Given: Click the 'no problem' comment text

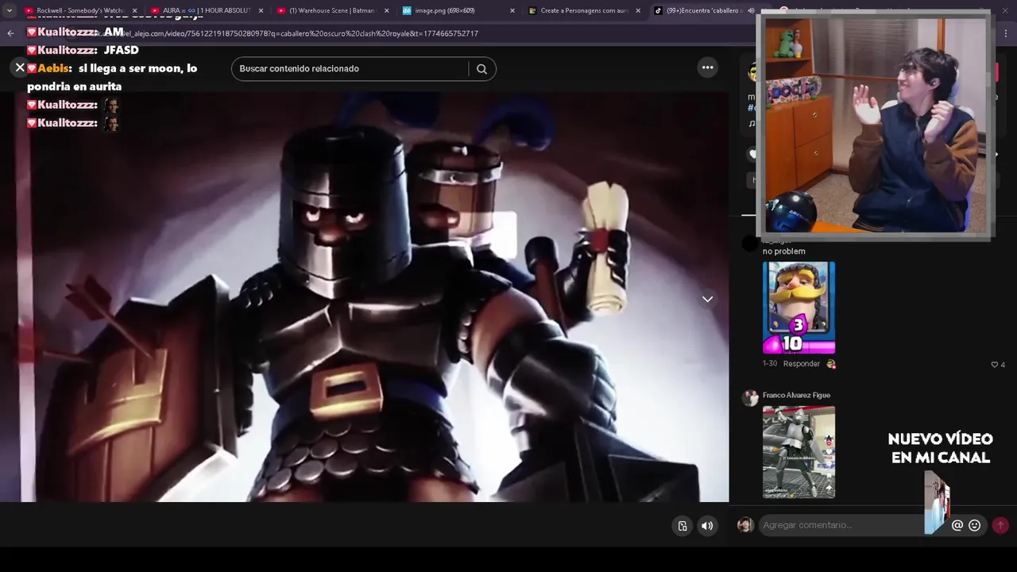Looking at the screenshot, I should (x=783, y=251).
